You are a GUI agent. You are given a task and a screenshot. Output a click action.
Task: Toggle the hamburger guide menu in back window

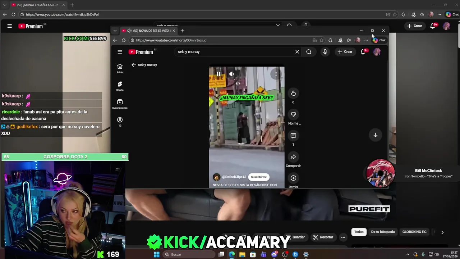click(x=10, y=26)
